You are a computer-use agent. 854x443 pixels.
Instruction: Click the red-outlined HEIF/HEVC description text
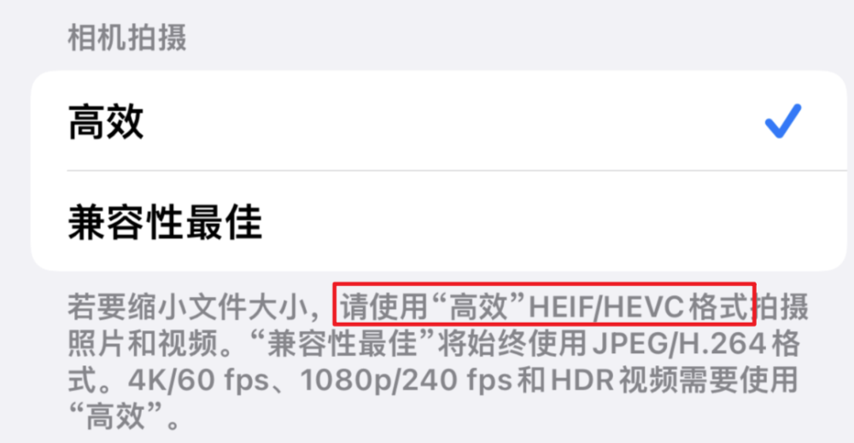click(545, 304)
